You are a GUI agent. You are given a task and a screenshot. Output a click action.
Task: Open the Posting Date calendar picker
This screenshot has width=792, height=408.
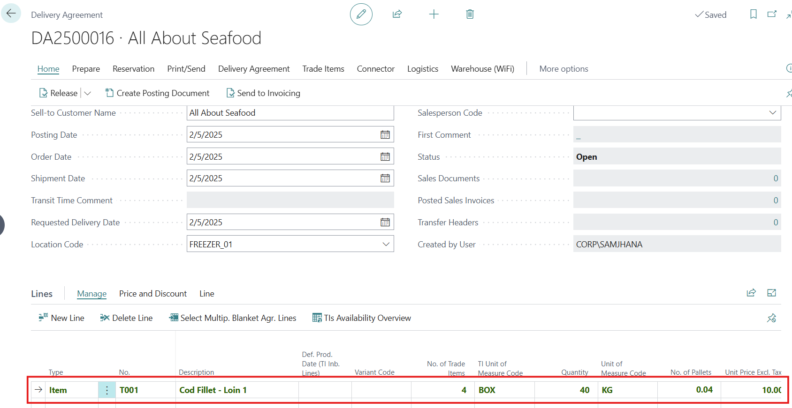(385, 135)
